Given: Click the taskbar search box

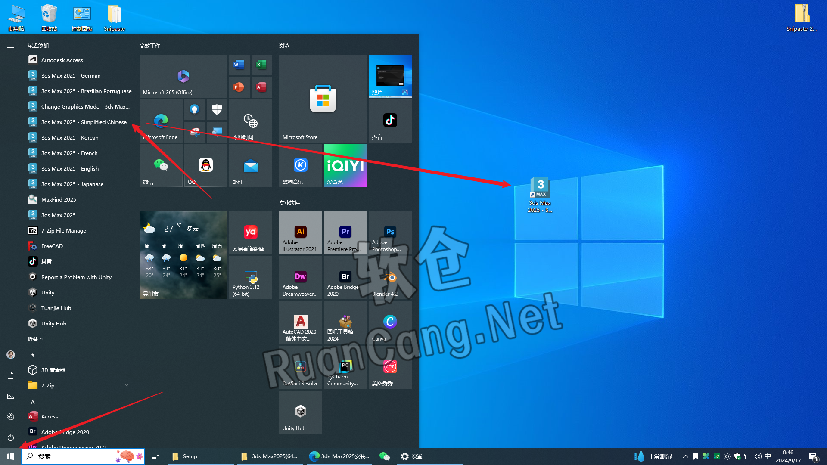Looking at the screenshot, I should [x=83, y=456].
